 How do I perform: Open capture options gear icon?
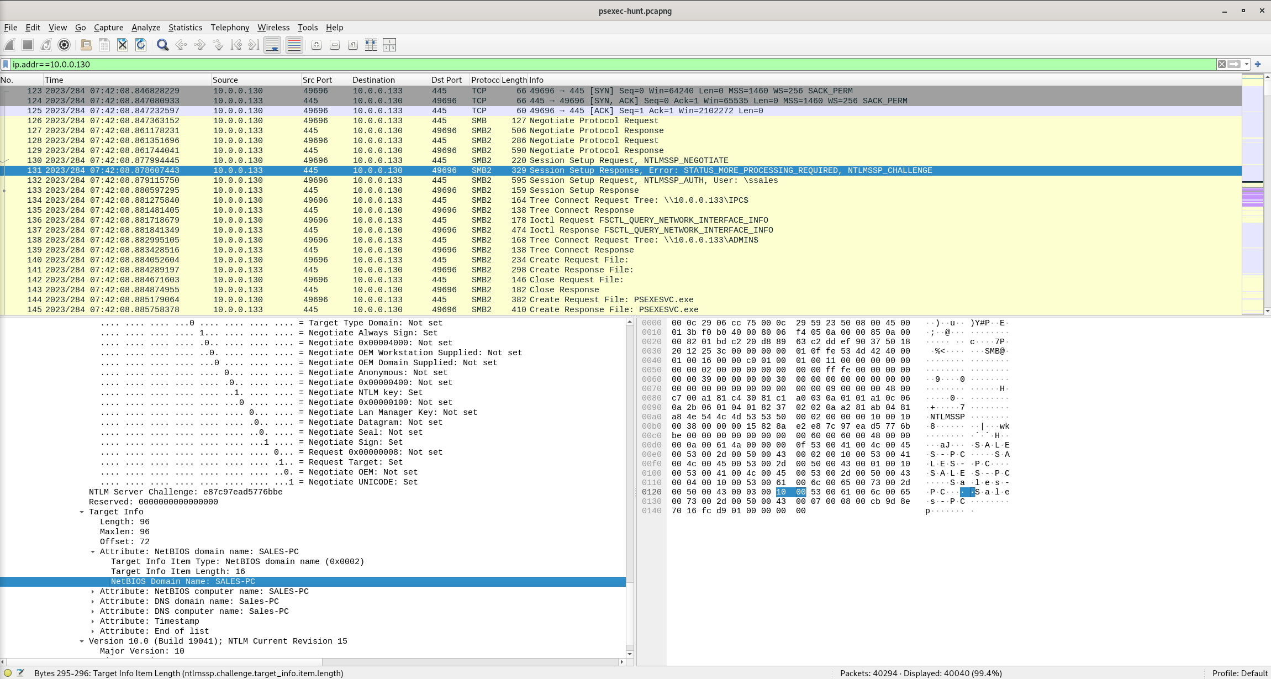coord(64,45)
